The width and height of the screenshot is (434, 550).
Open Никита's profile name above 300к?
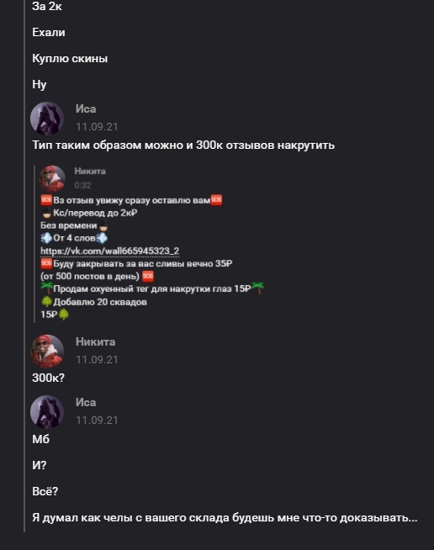(95, 341)
